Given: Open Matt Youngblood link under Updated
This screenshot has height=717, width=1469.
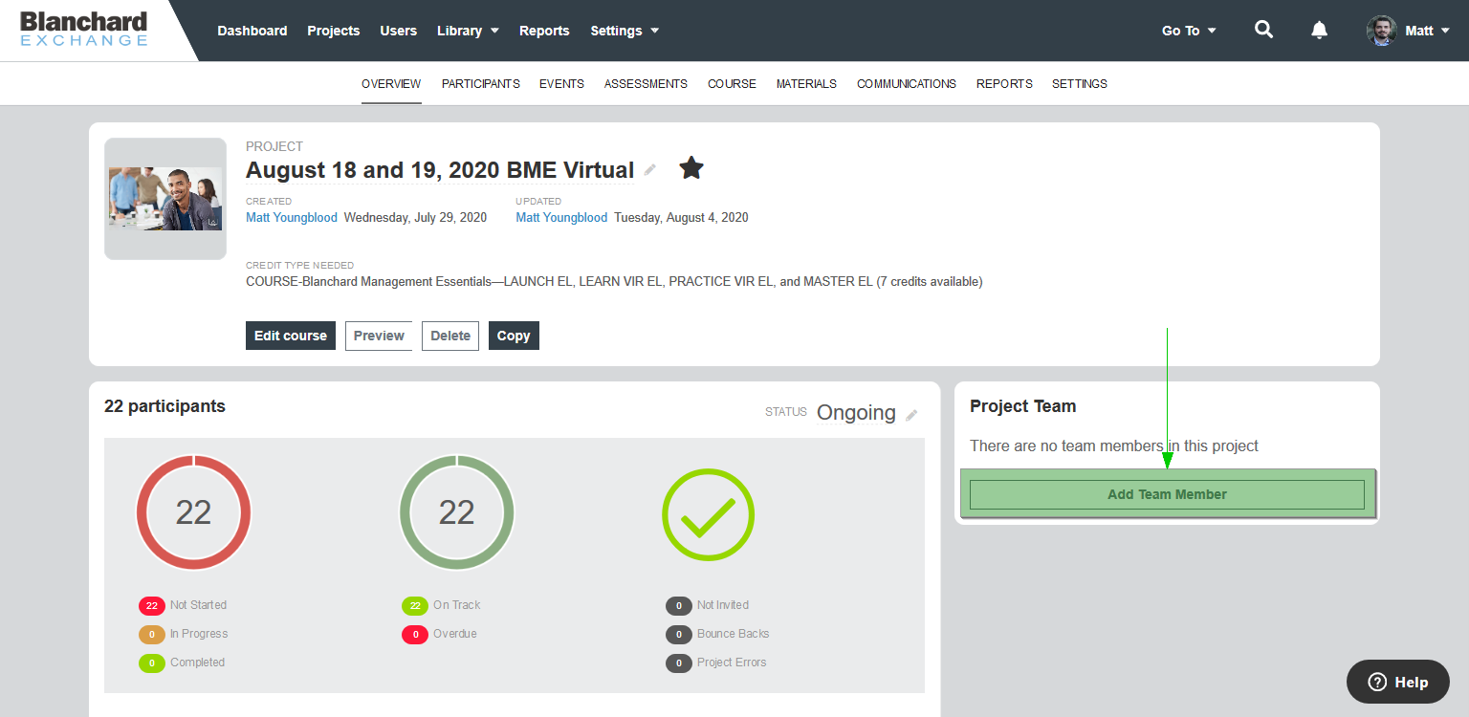Looking at the screenshot, I should coord(561,218).
